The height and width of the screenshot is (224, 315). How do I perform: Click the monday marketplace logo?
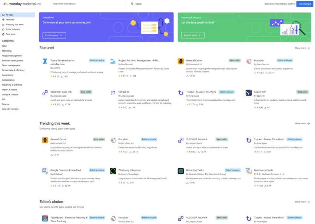click(x=22, y=4)
